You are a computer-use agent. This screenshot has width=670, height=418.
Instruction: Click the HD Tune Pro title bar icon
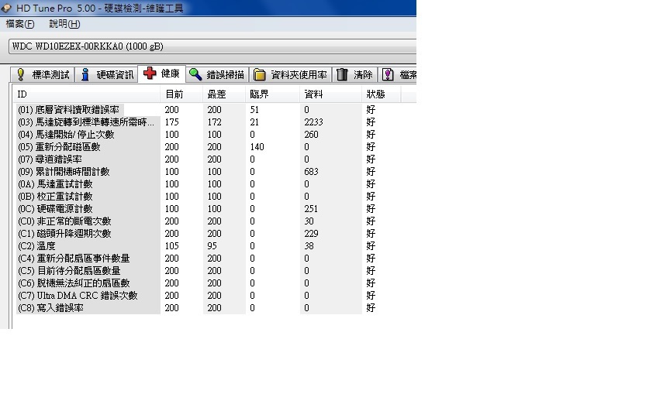(6, 8)
